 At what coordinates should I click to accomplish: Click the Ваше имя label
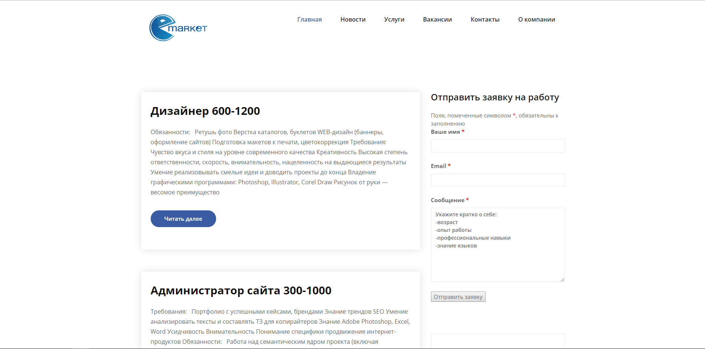[x=444, y=132]
